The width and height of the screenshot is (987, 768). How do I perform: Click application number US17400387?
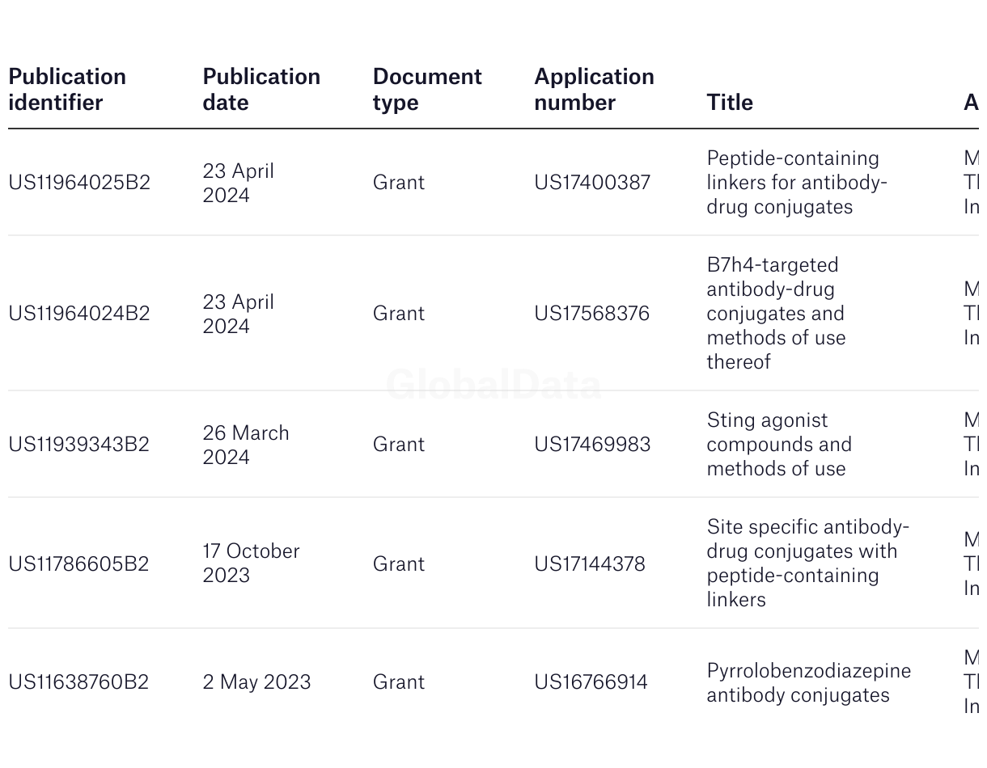(592, 182)
